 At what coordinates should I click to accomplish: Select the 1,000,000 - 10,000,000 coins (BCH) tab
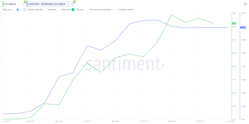point(47,4)
